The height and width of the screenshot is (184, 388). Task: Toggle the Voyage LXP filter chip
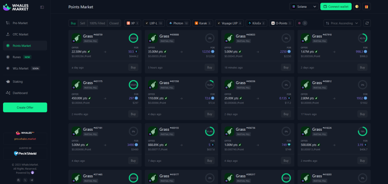coord(229,23)
